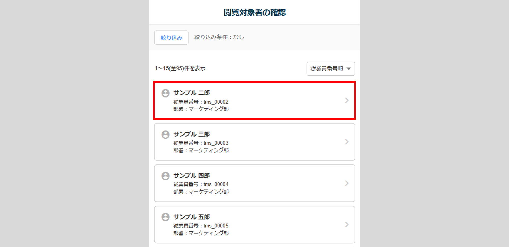Click avatar icon of サンプル 四郎
Viewport: 509px width, 247px height.
[165, 176]
